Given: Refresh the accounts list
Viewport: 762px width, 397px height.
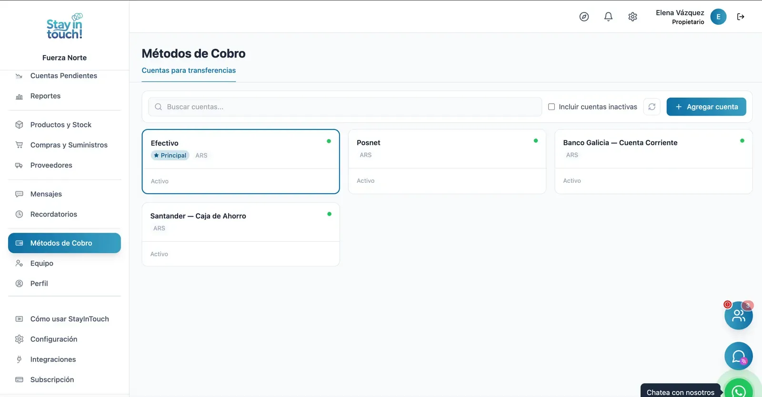Looking at the screenshot, I should point(652,107).
